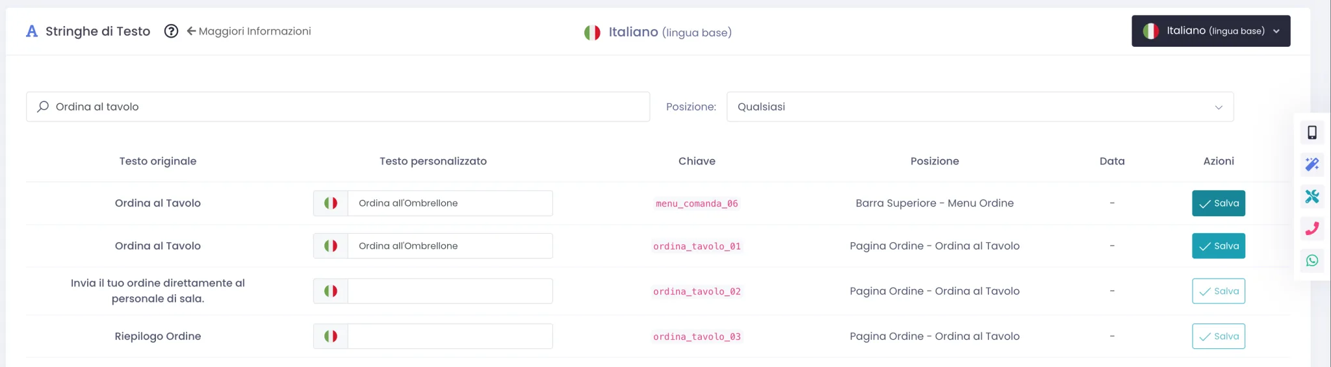This screenshot has height=367, width=1331.
Task: Focus the empty custom text field for ordina_tavolo_02
Action: pyautogui.click(x=450, y=291)
